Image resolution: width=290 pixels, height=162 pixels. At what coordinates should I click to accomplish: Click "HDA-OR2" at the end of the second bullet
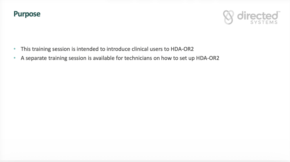(208, 59)
